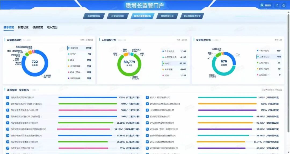Select the 一级子公司 189 legend entry
The height and width of the screenshot is (154, 290).
[x=269, y=51]
